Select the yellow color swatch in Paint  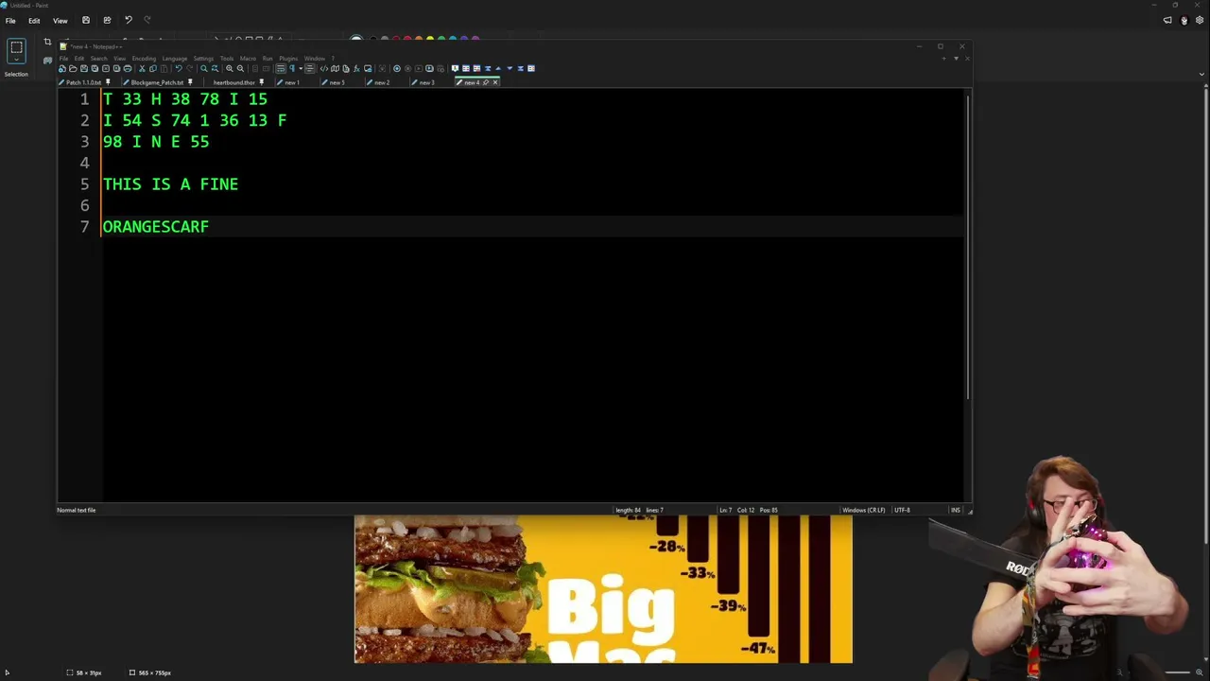(430, 40)
